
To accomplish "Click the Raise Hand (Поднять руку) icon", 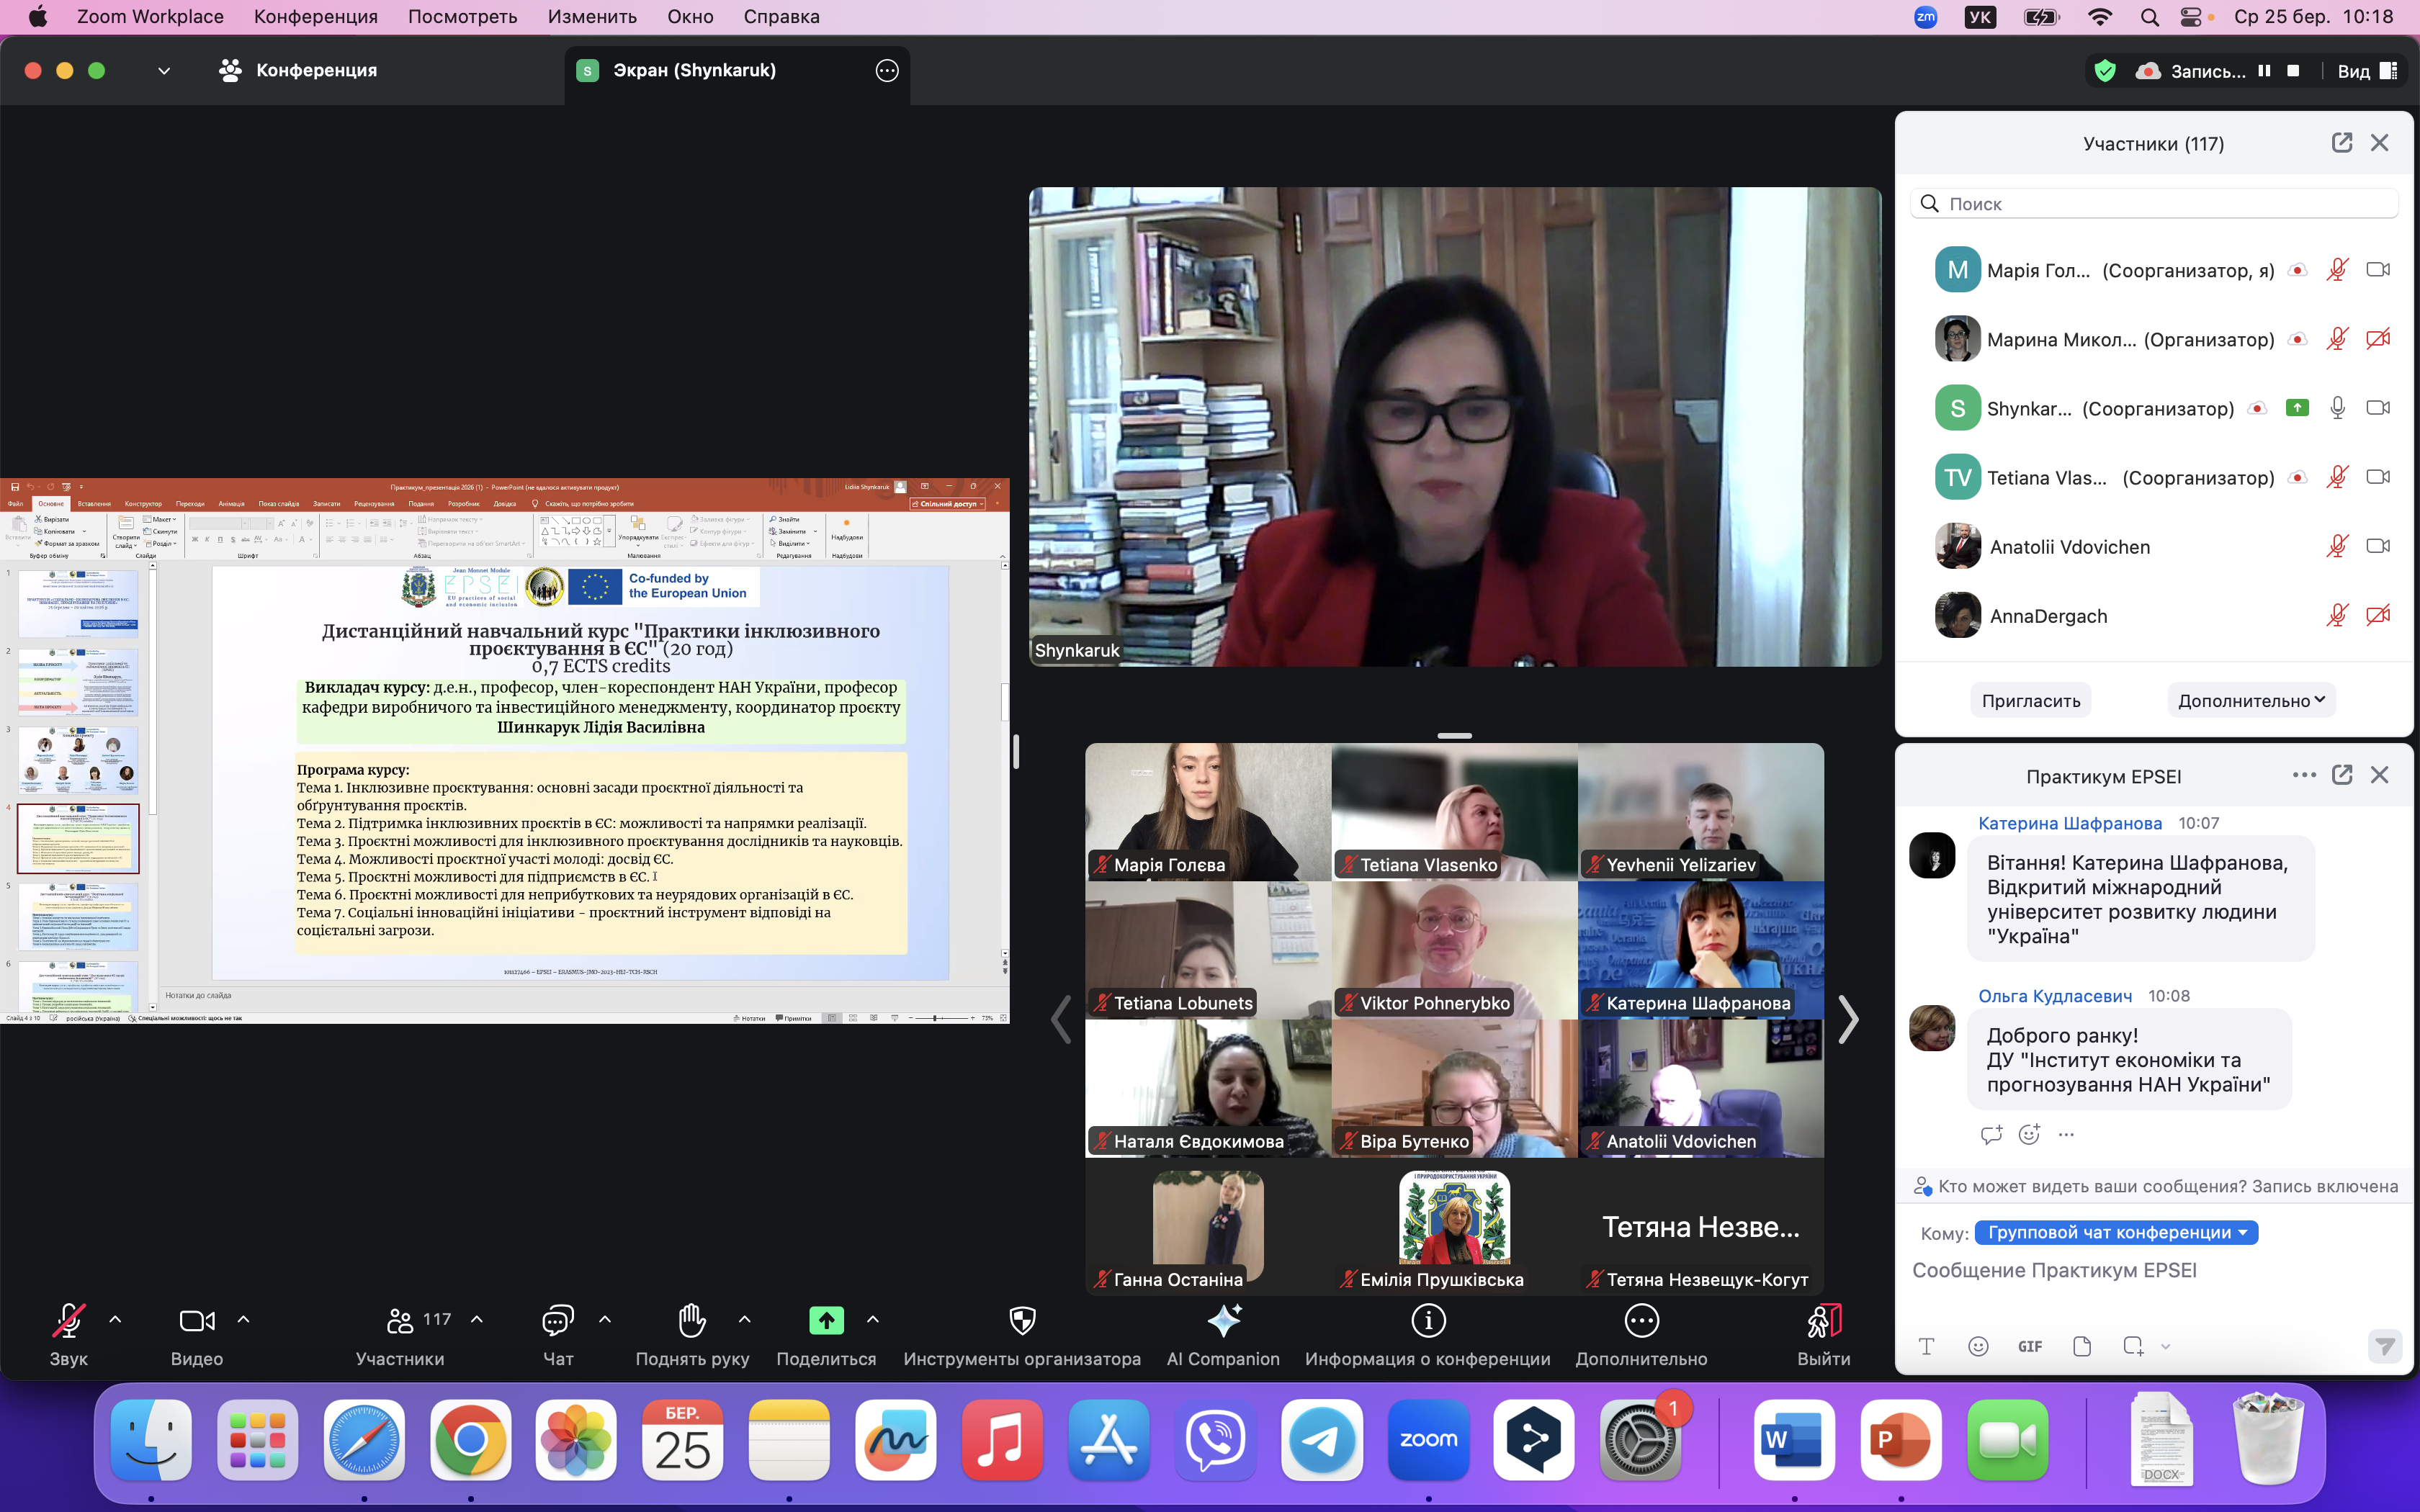I will pos(692,1321).
